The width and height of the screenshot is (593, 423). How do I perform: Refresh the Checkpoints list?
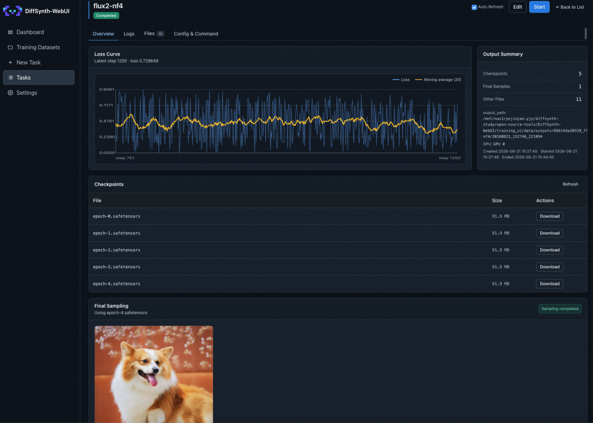pos(570,184)
